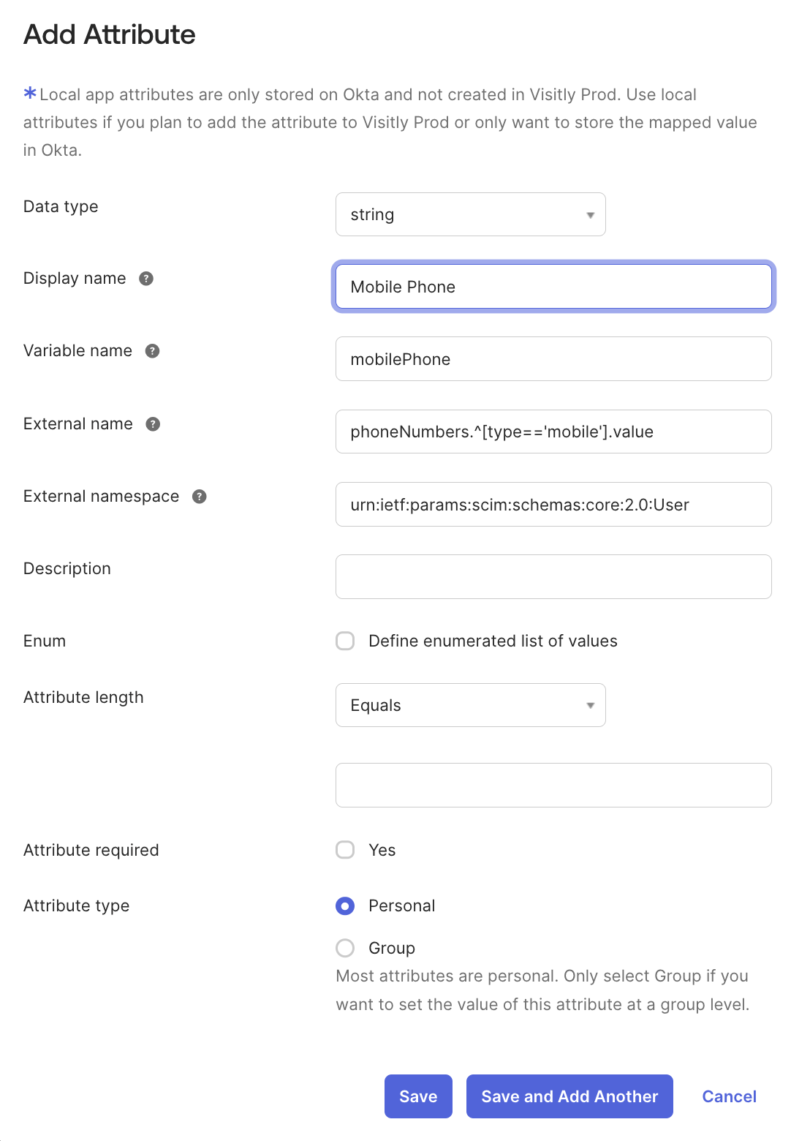Click the External name input field
Image resolution: width=791 pixels, height=1141 pixels.
click(553, 432)
